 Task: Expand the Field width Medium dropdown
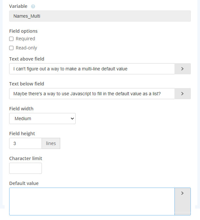pos(43,119)
